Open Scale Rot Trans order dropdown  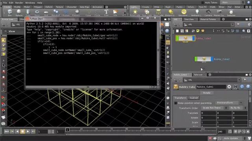(x=214, y=108)
